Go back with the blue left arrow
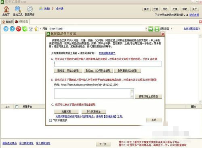The height and width of the screenshot is (148, 202). [6, 29]
